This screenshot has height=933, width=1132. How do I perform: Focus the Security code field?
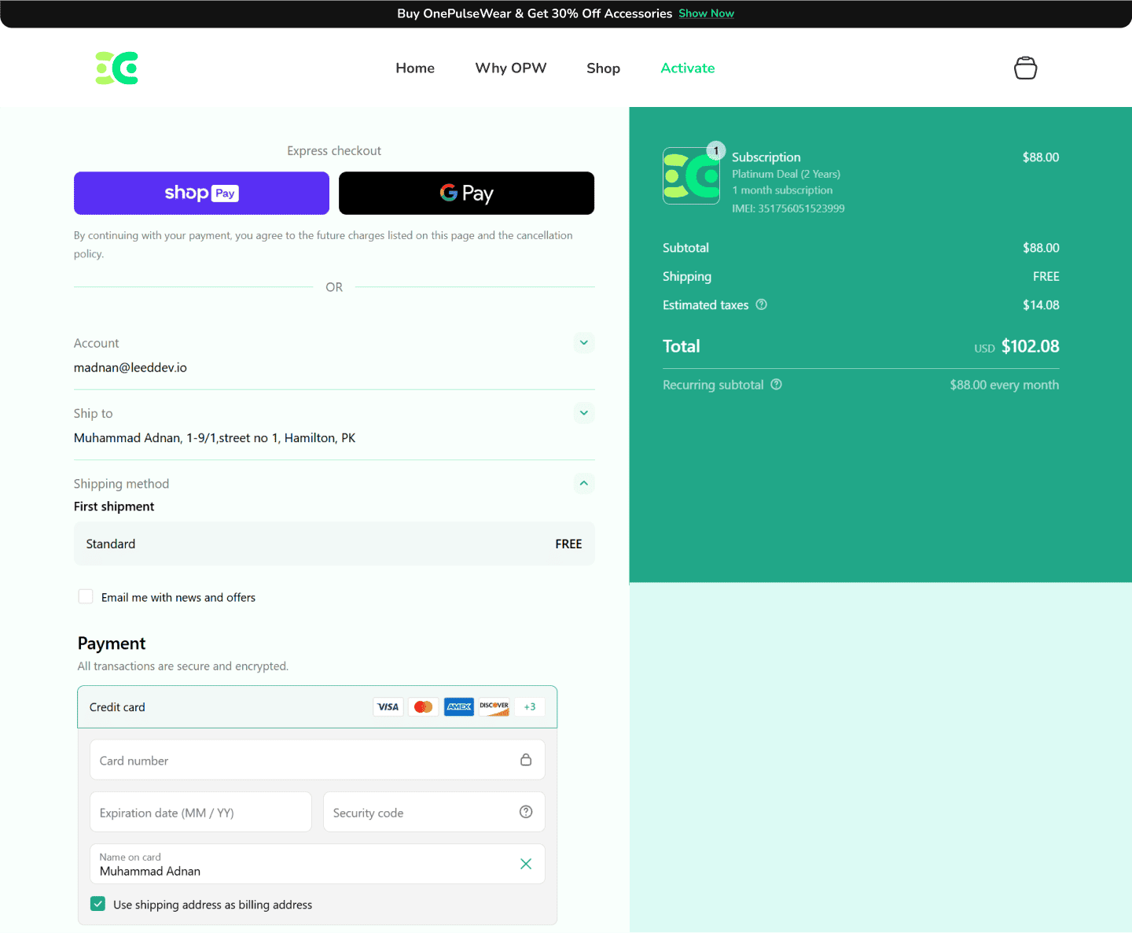[434, 812]
